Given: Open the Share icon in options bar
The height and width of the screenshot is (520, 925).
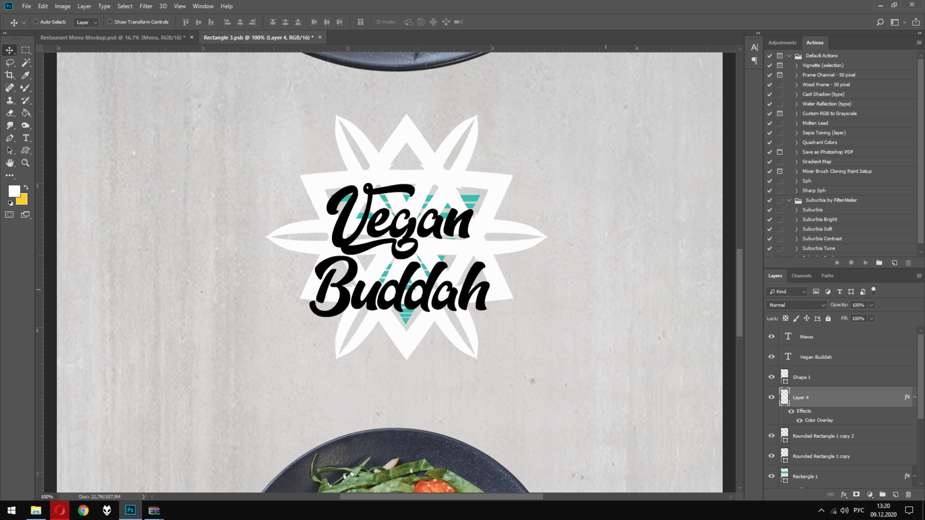Looking at the screenshot, I should [916, 22].
